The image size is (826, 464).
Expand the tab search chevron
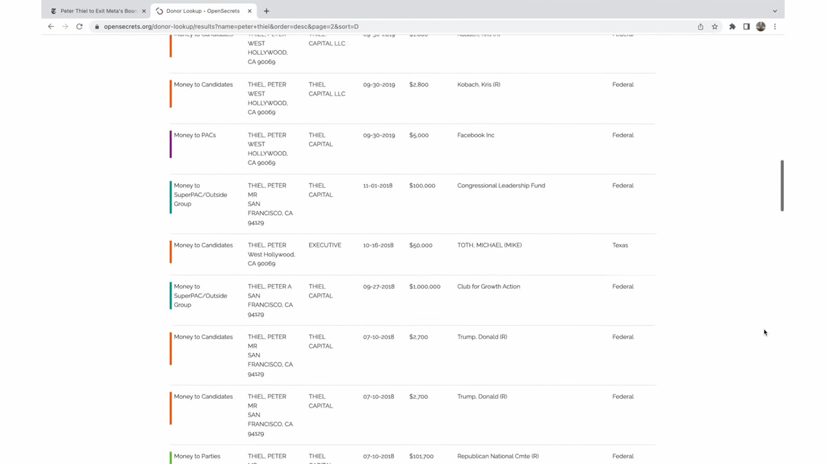[x=775, y=11]
